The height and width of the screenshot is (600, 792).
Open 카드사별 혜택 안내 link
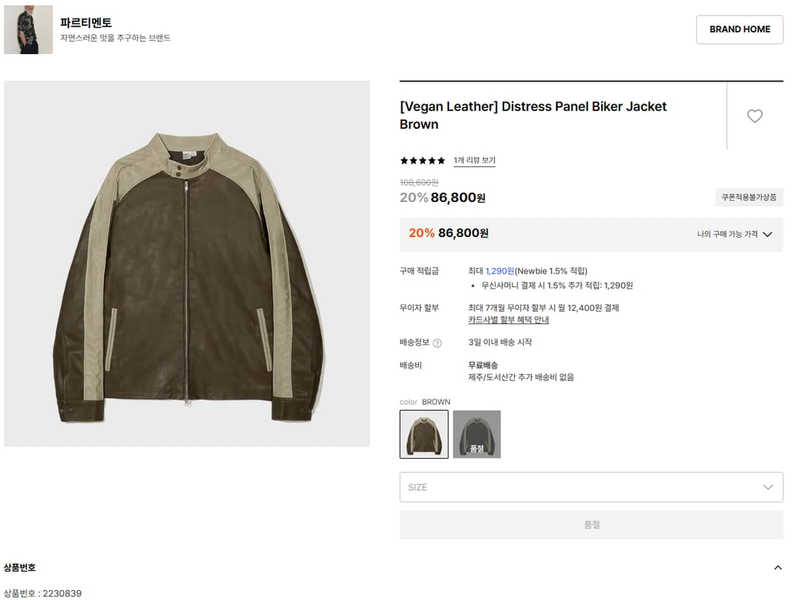(x=508, y=320)
